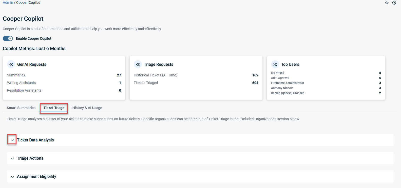Select the Ticket Triage tab

coord(54,108)
